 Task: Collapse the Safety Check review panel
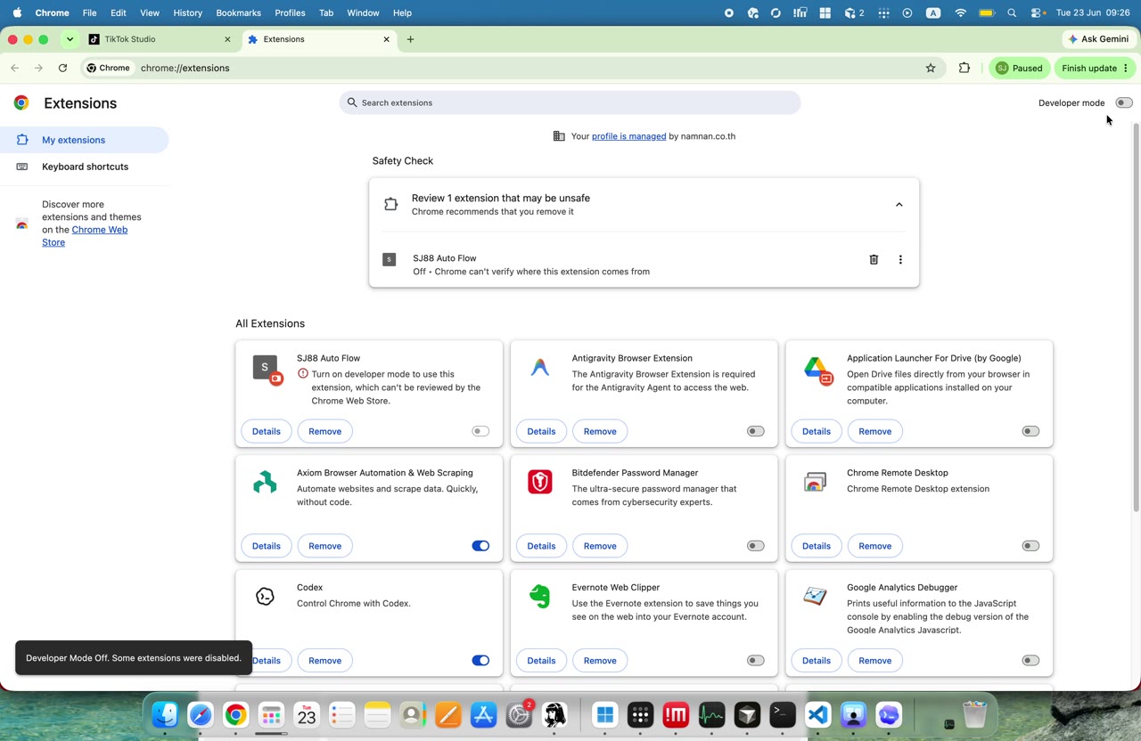click(899, 205)
